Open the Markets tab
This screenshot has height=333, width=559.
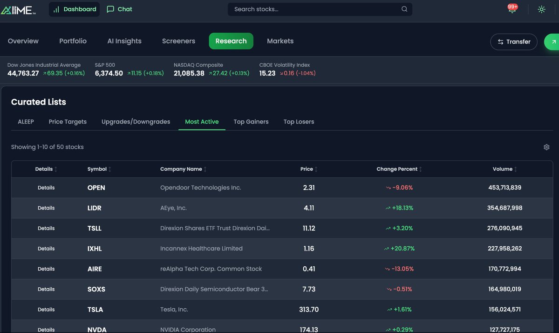[280, 41]
